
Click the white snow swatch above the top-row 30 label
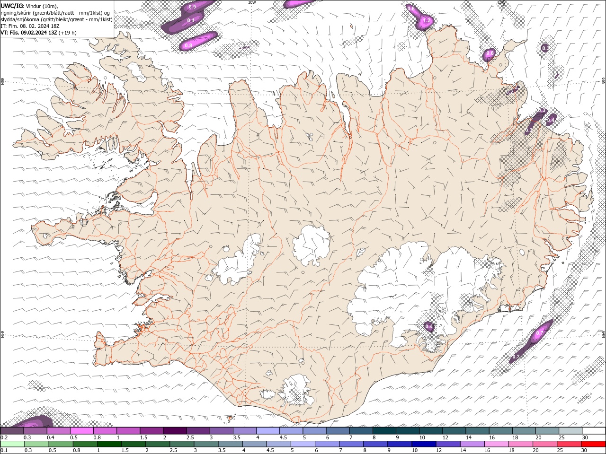click(x=594, y=431)
